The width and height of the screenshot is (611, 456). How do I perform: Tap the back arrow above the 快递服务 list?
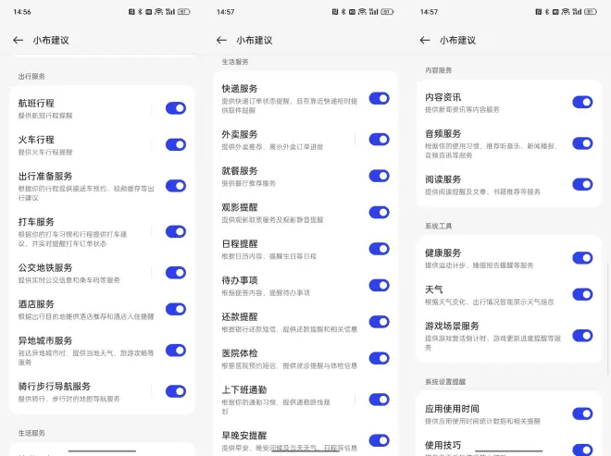pos(221,41)
